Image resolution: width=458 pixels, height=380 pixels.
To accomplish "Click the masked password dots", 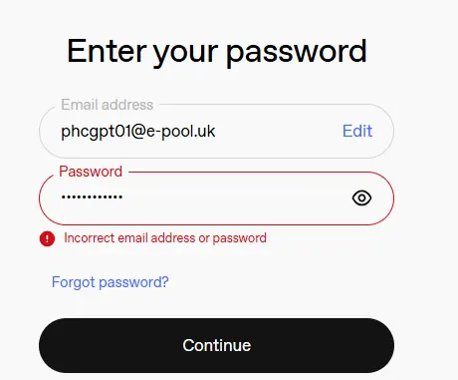I will coord(92,196).
